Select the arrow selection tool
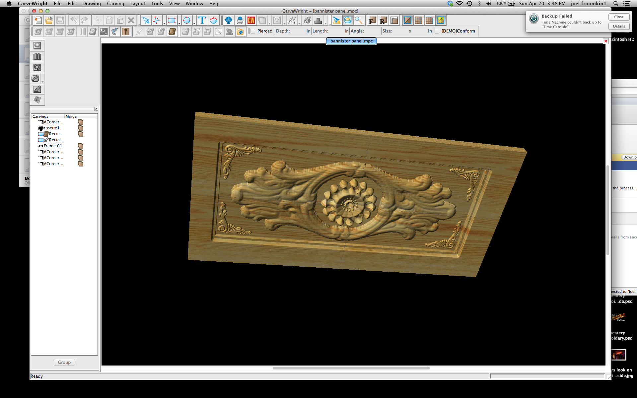637x398 pixels. pyautogui.click(x=146, y=20)
